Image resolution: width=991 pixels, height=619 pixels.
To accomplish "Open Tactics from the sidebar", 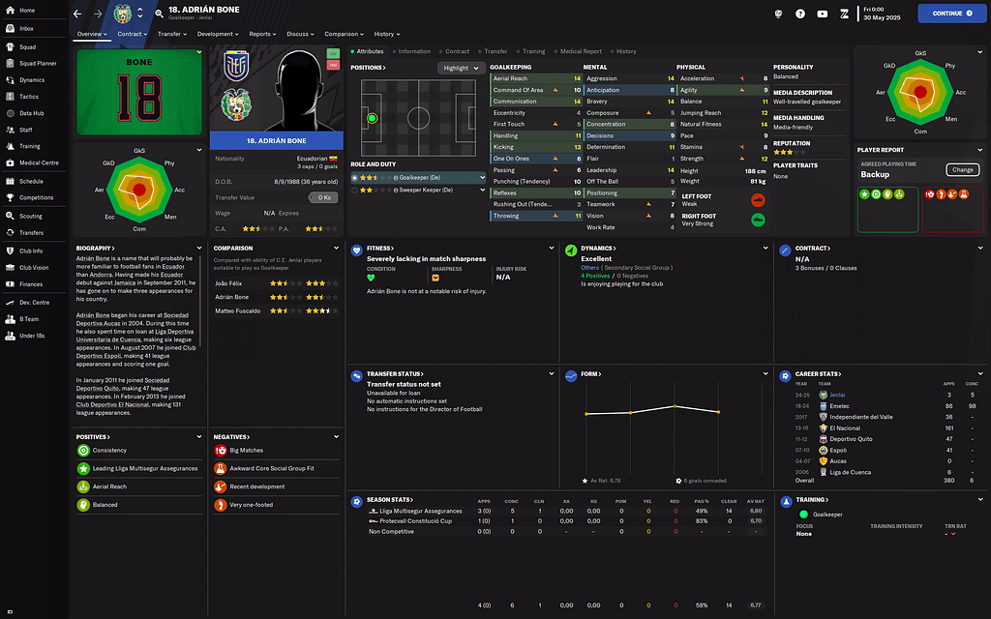I will (29, 97).
